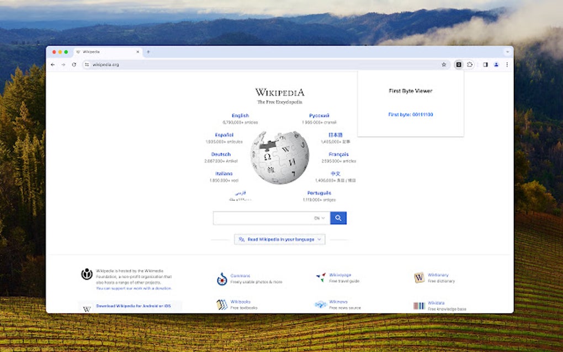Open the Chrome three-dot menu
Image resolution: width=563 pixels, height=352 pixels.
(507, 65)
